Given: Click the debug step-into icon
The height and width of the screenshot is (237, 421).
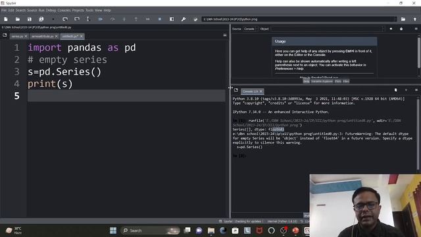Looking at the screenshot, I should [x=124, y=19].
